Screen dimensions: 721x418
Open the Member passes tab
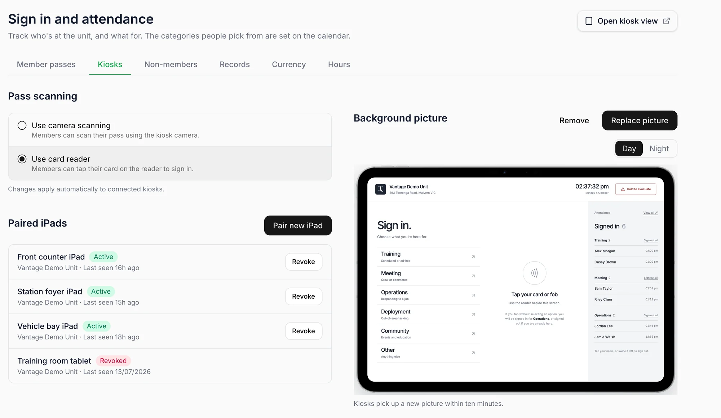[x=46, y=65]
